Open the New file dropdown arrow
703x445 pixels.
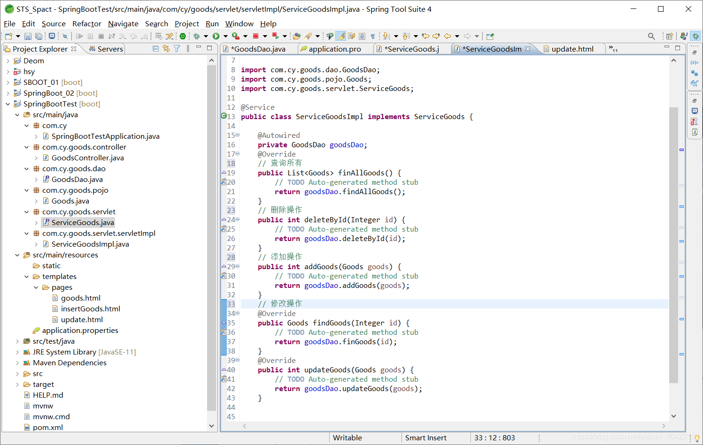click(18, 36)
